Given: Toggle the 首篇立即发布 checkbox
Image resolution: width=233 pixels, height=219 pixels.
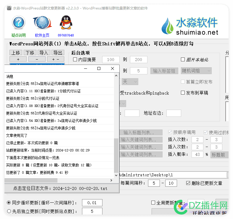Looking at the screenshot, I should point(183,82).
